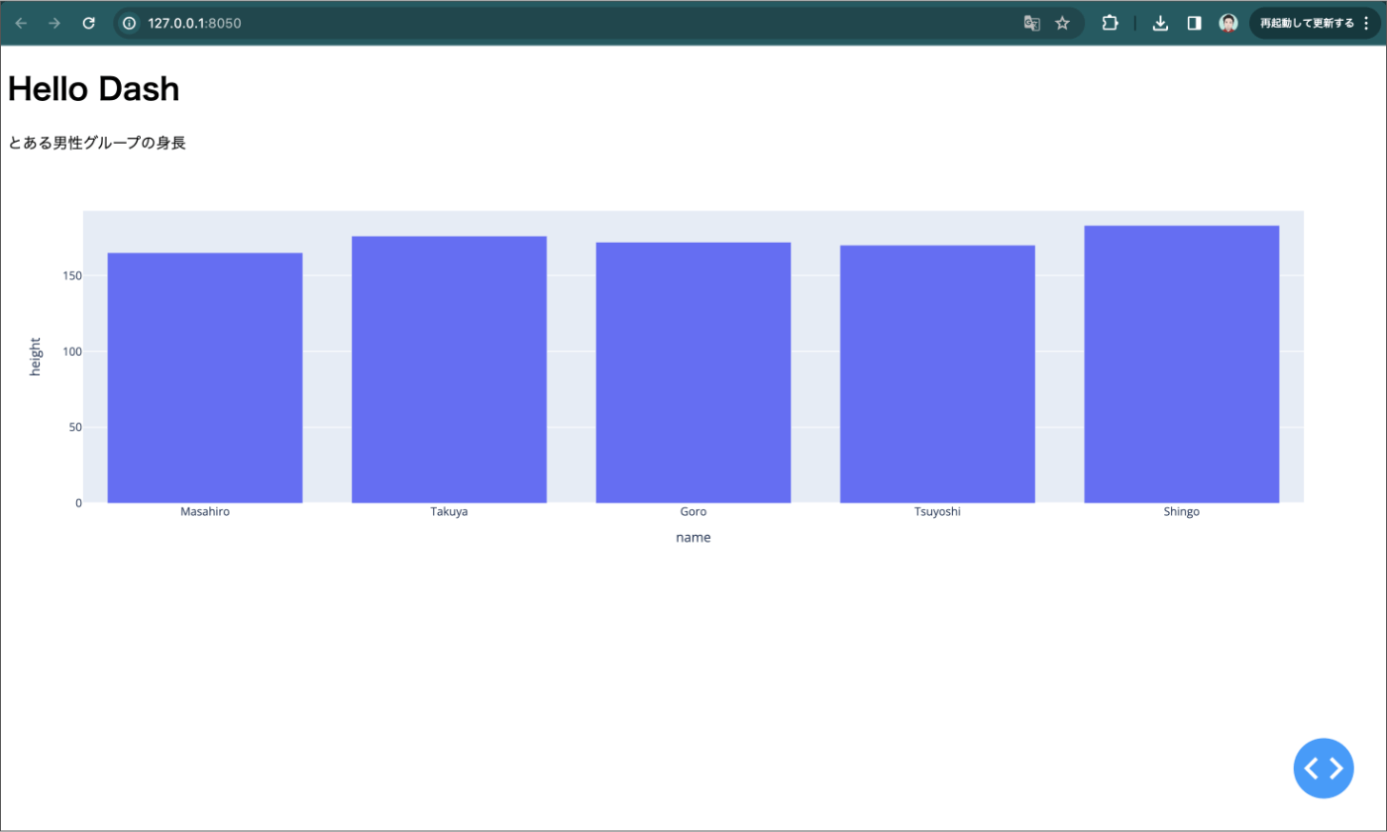The width and height of the screenshot is (1387, 832).
Task: Click the browser back arrow
Action: click(21, 23)
